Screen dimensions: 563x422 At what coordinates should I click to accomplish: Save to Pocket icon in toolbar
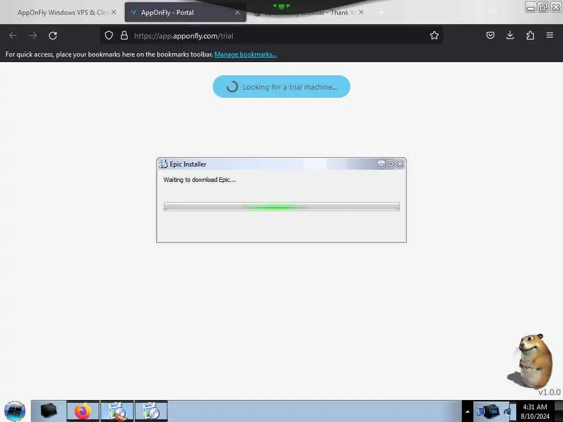coord(490,35)
